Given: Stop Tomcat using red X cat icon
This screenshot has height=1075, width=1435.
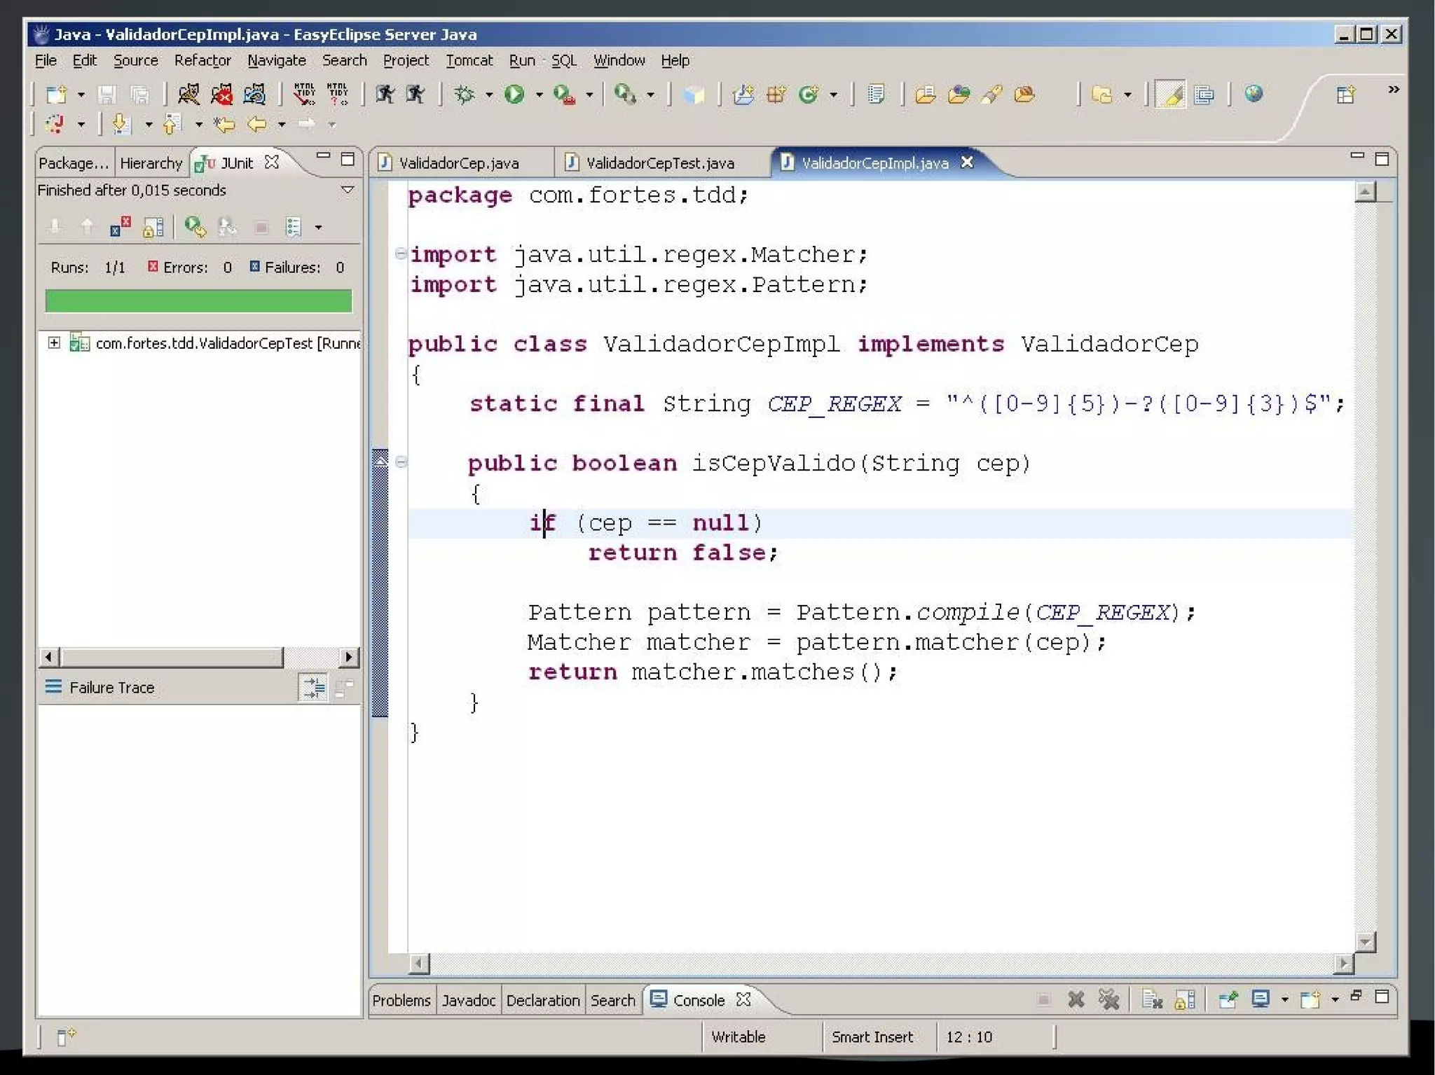Looking at the screenshot, I should click(221, 94).
